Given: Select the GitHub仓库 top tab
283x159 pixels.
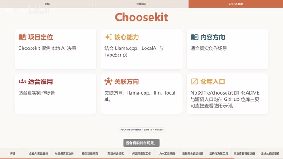Looking at the screenshot, I should (236, 4).
